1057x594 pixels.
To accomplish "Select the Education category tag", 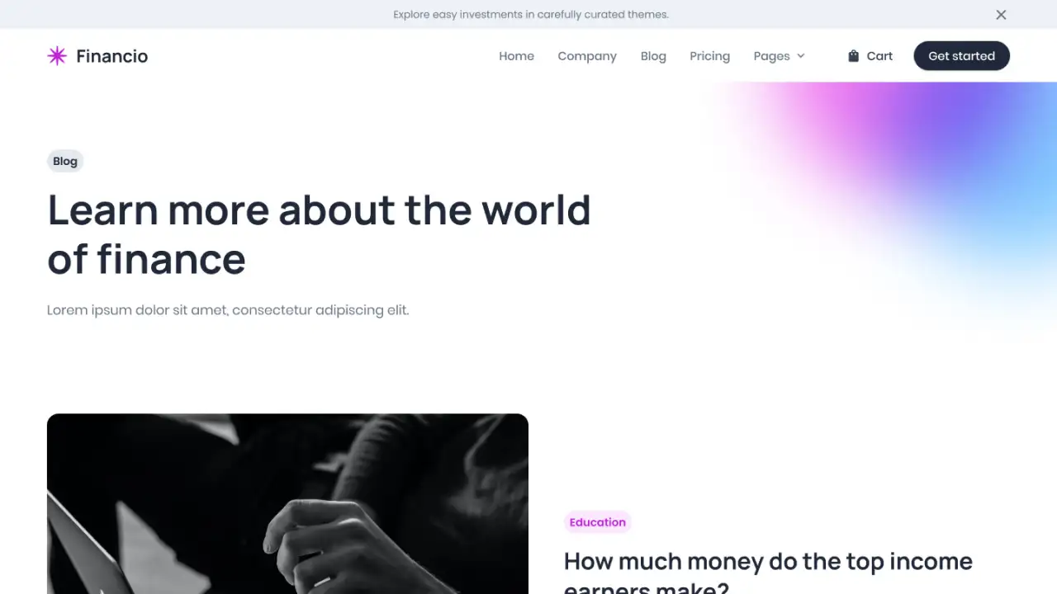I will pyautogui.click(x=597, y=522).
